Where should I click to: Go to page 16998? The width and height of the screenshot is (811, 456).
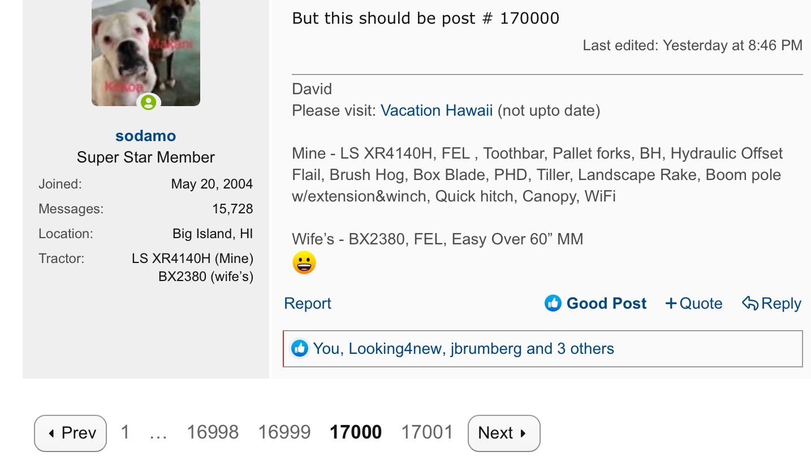pyautogui.click(x=213, y=433)
